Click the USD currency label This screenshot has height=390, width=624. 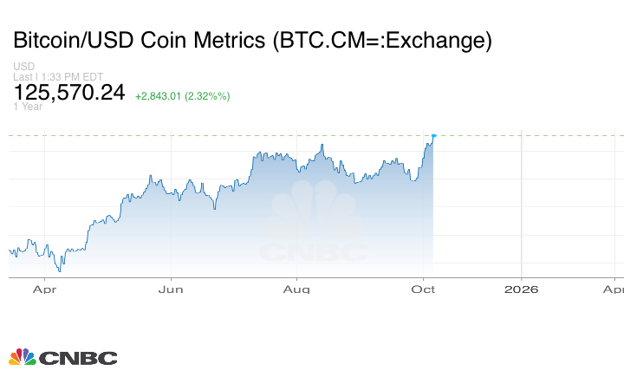click(23, 67)
